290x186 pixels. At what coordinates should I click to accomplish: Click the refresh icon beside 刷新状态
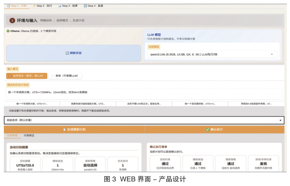pyautogui.click(x=67, y=53)
